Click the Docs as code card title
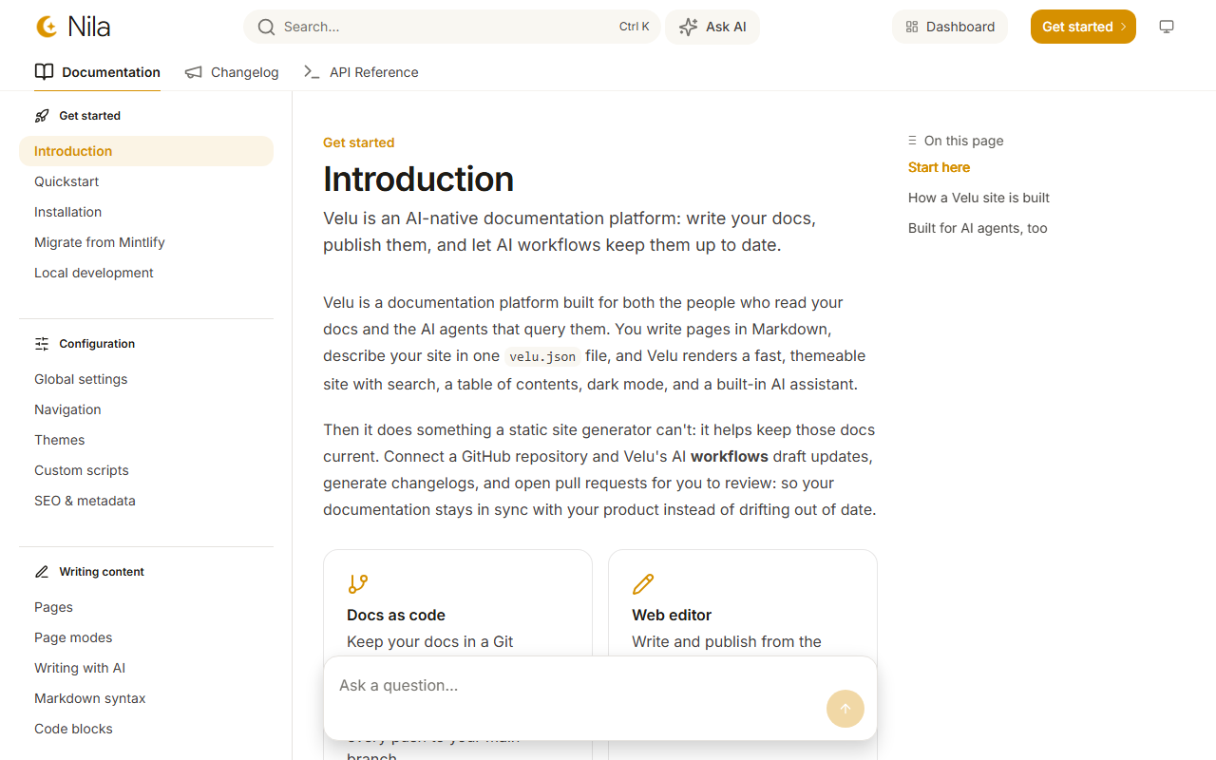This screenshot has height=760, width=1216. (396, 615)
